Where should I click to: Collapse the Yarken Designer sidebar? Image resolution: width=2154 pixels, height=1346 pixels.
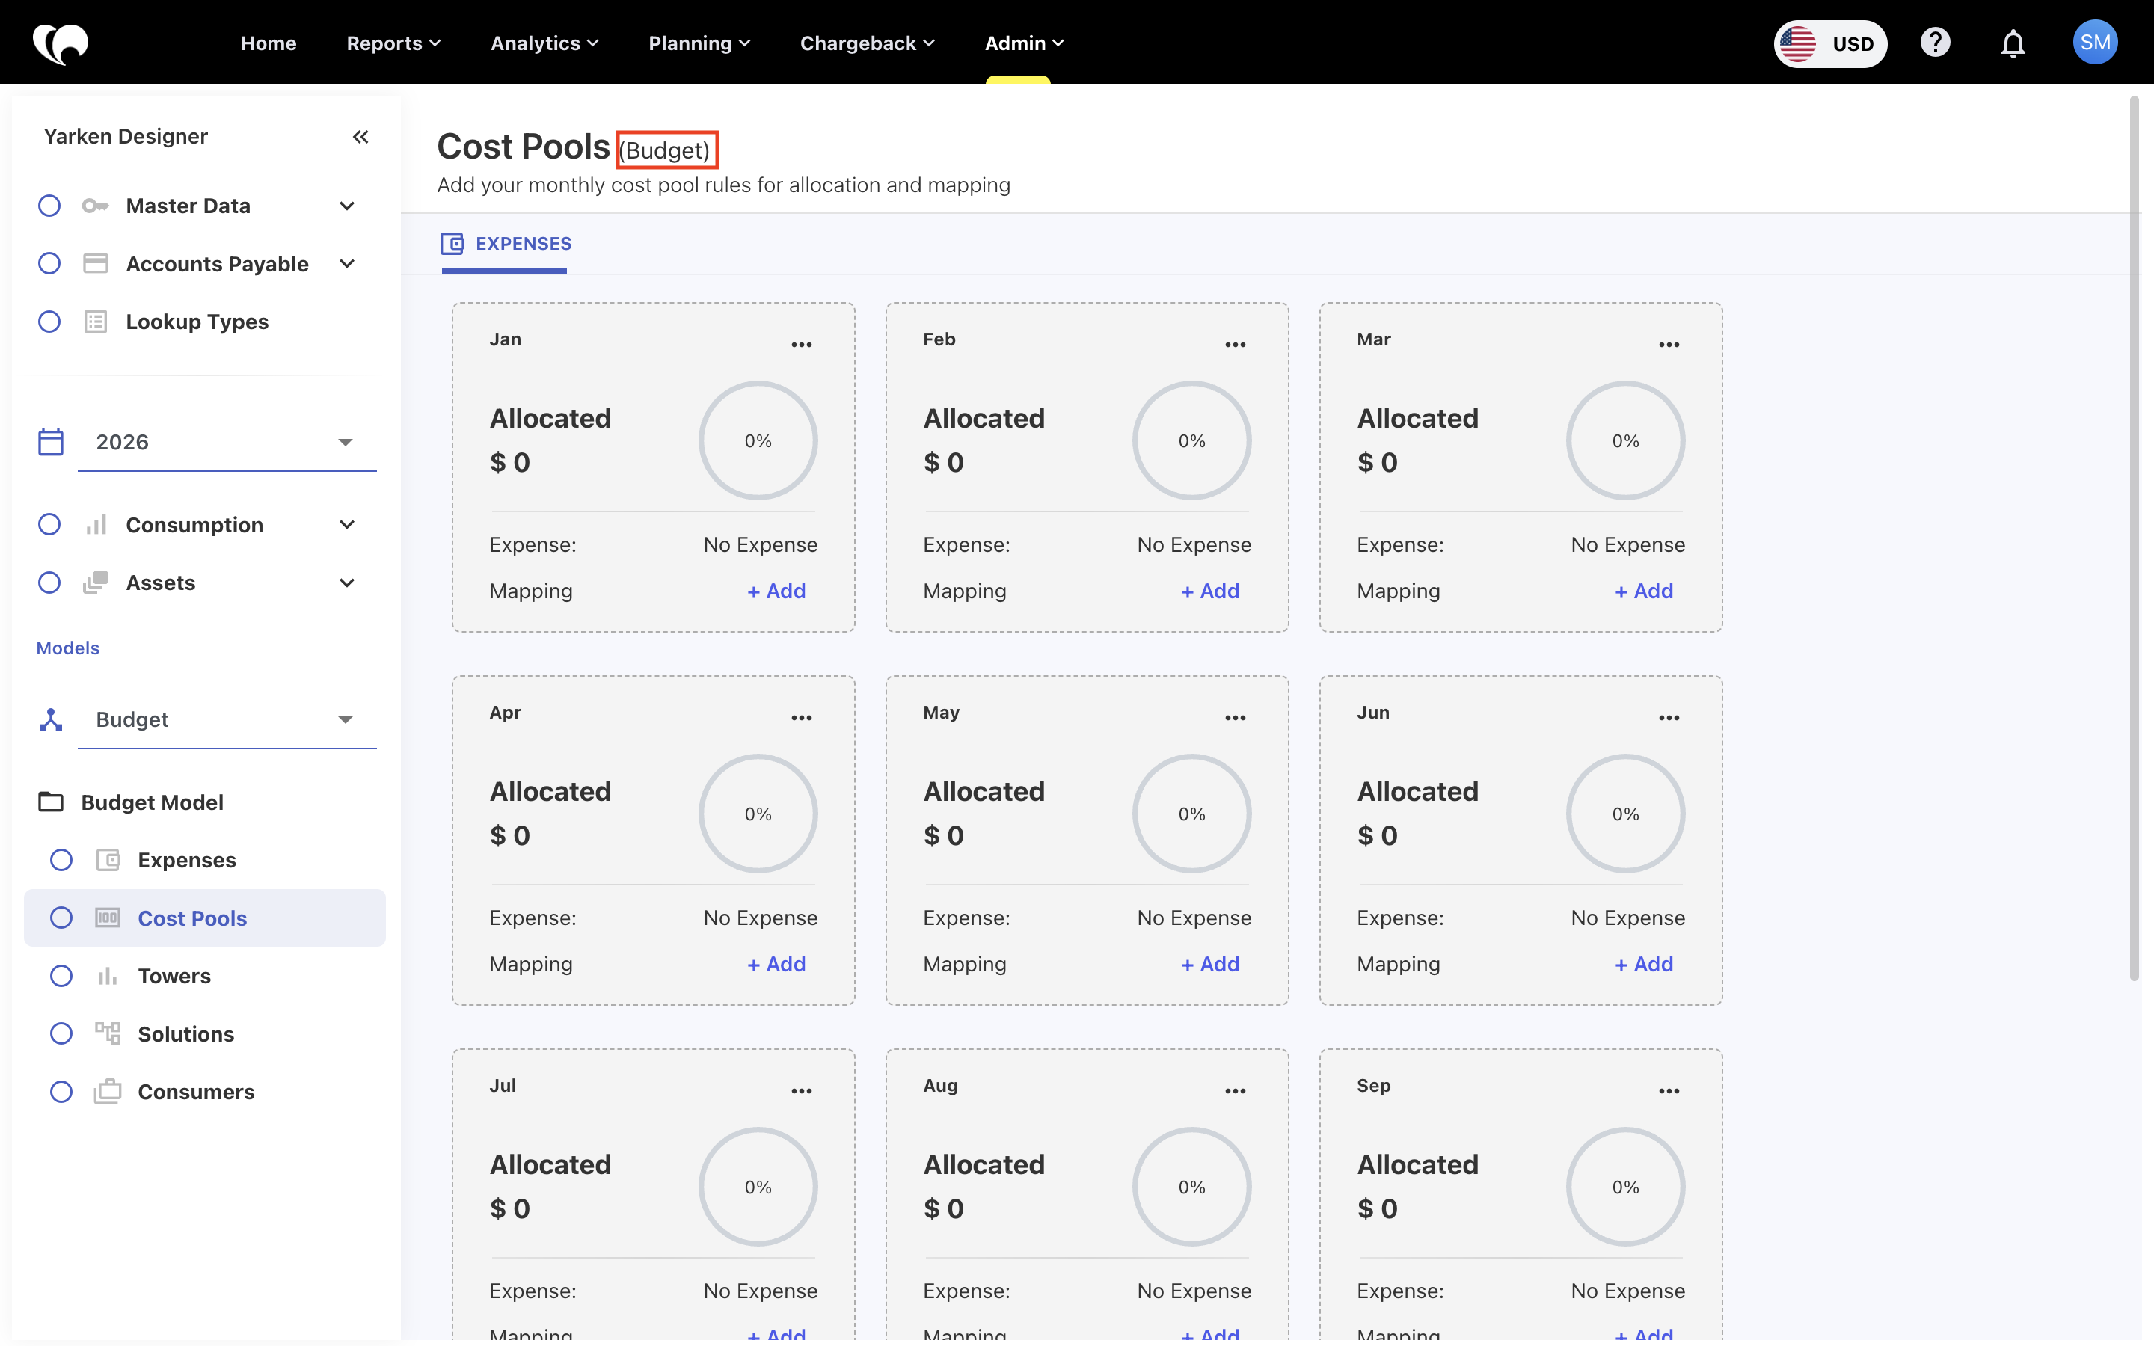click(x=360, y=136)
